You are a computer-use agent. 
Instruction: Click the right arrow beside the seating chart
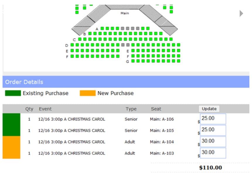tap(241, 13)
